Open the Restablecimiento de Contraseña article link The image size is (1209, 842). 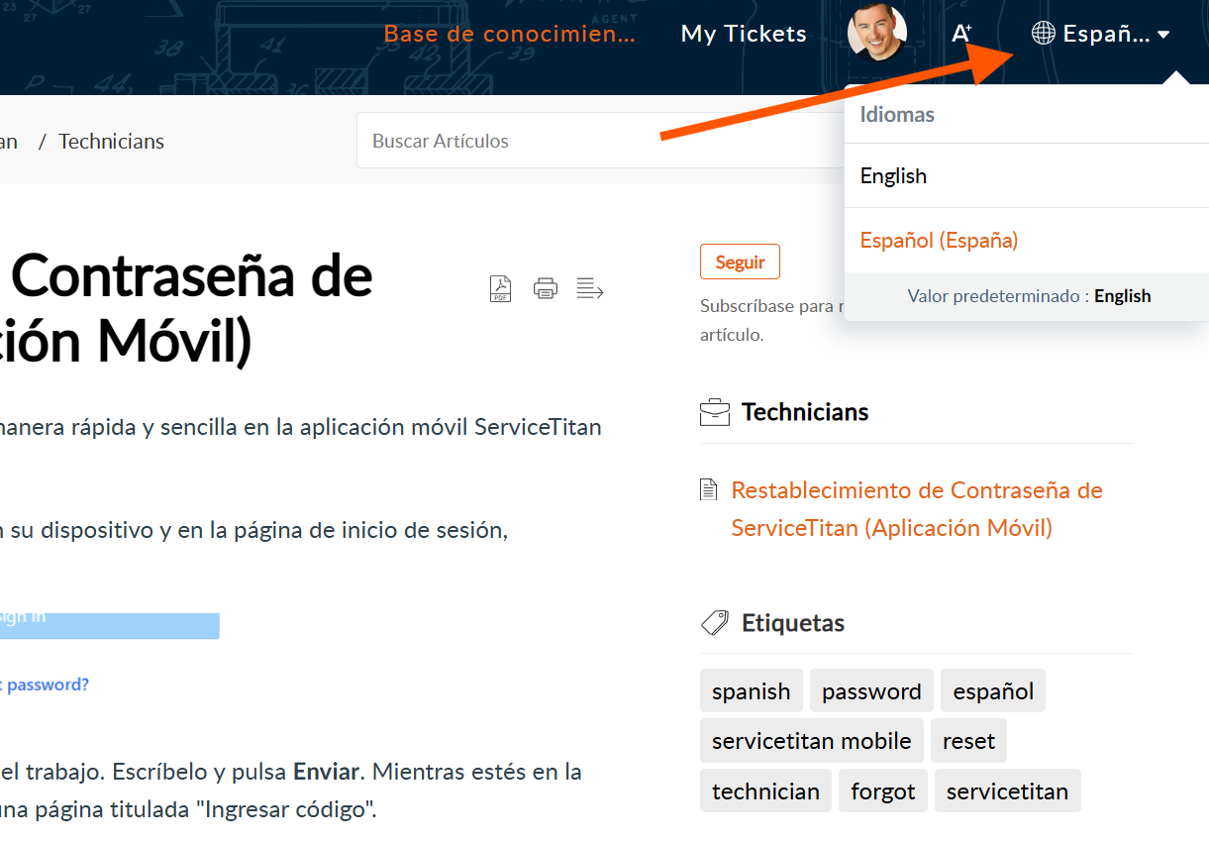pos(917,509)
